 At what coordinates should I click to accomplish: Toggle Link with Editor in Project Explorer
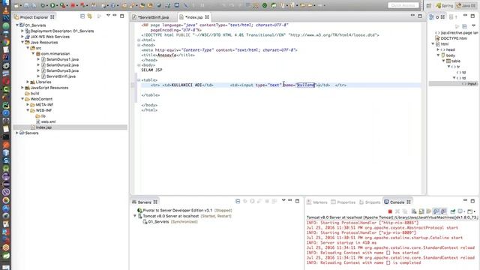[90, 16]
